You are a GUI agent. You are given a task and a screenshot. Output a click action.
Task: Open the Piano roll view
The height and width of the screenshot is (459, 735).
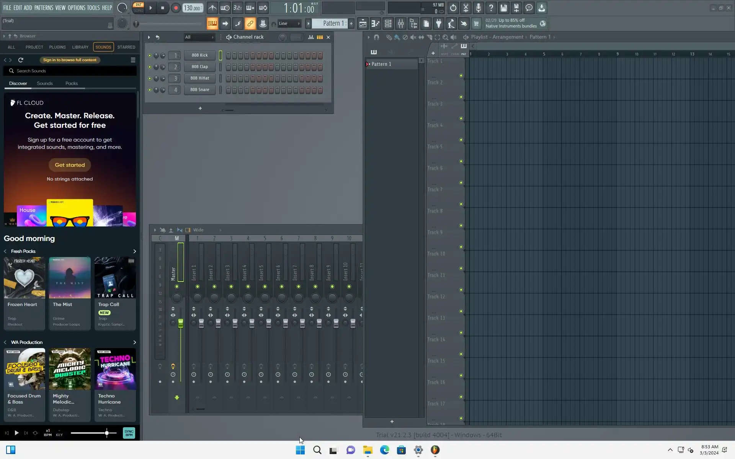(x=375, y=24)
